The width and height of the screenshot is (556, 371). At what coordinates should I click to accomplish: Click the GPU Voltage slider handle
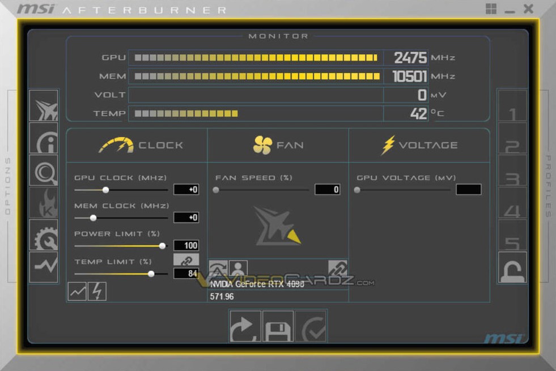tap(357, 190)
